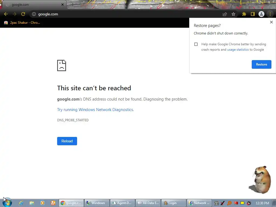The height and width of the screenshot is (207, 276).
Task: Share this page via the share icon
Action: click(x=225, y=14)
